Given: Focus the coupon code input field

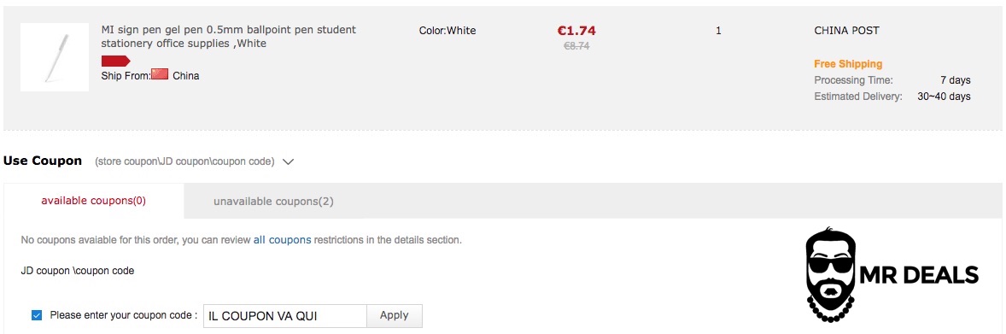Looking at the screenshot, I should [x=285, y=316].
